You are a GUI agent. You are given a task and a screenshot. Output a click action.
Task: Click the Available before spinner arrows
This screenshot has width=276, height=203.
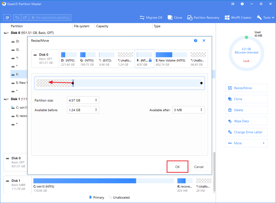[96, 110]
